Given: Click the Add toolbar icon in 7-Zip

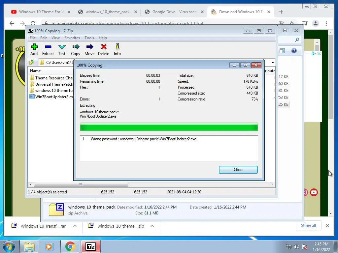Looking at the screenshot, I should pos(34,49).
